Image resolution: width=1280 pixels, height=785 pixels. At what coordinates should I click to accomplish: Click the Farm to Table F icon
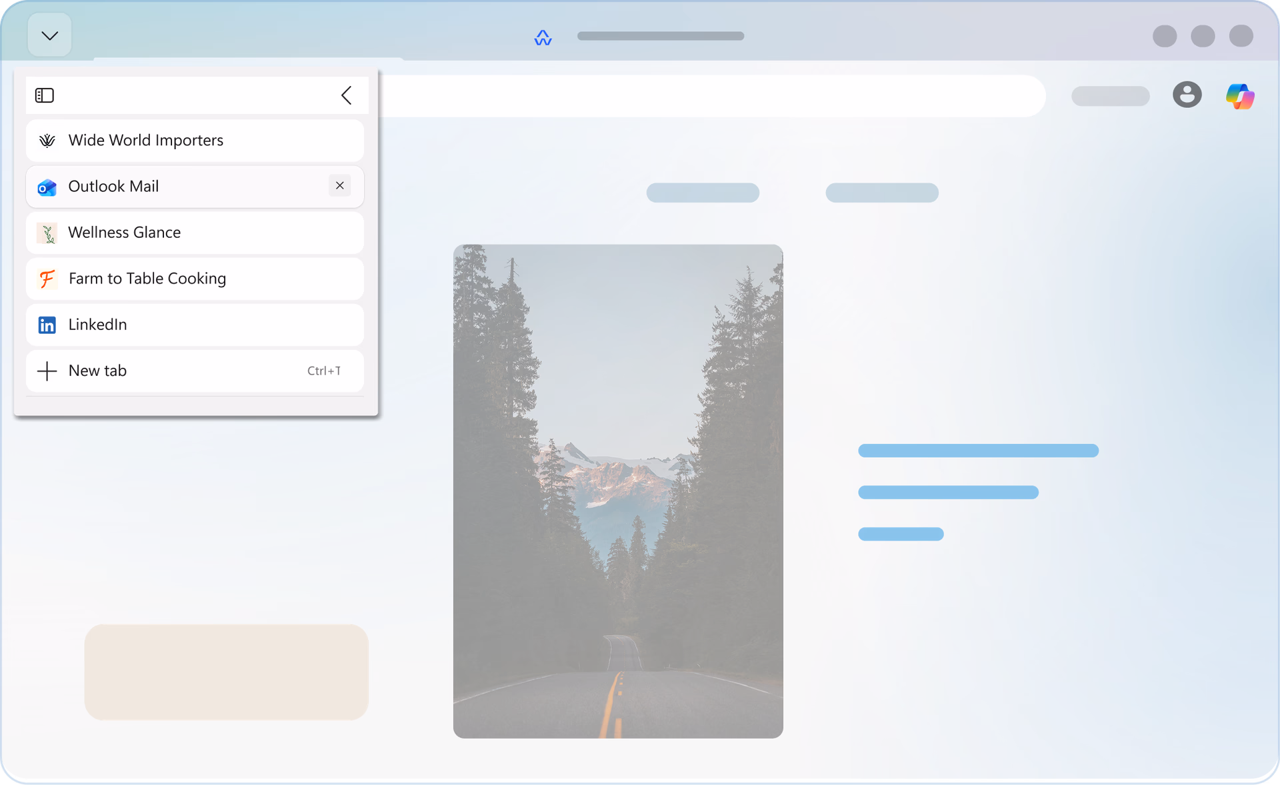[x=47, y=279]
